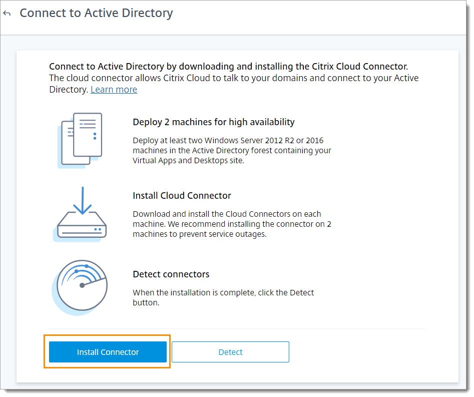Click the back arrow beside the page title
This screenshot has height=397, width=474.
7,14
